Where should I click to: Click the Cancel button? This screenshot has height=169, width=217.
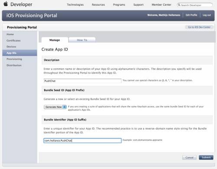189,157
